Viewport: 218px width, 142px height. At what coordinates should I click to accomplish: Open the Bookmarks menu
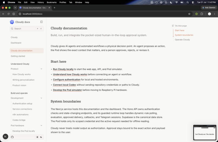point(52,2)
